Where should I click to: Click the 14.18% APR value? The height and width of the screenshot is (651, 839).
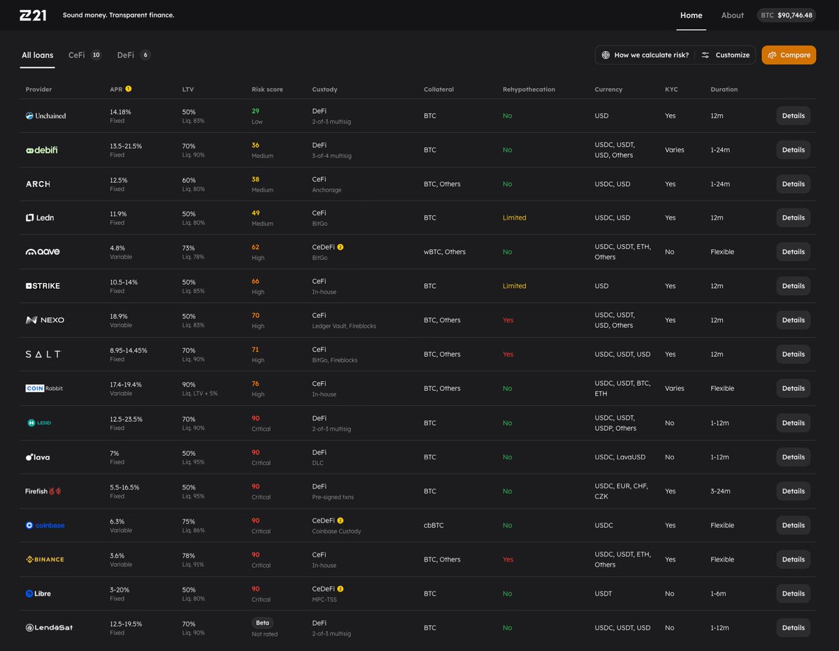click(x=120, y=112)
